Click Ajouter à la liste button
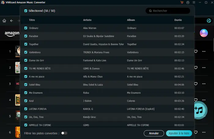The height and width of the screenshot is (139, 214). (179, 133)
